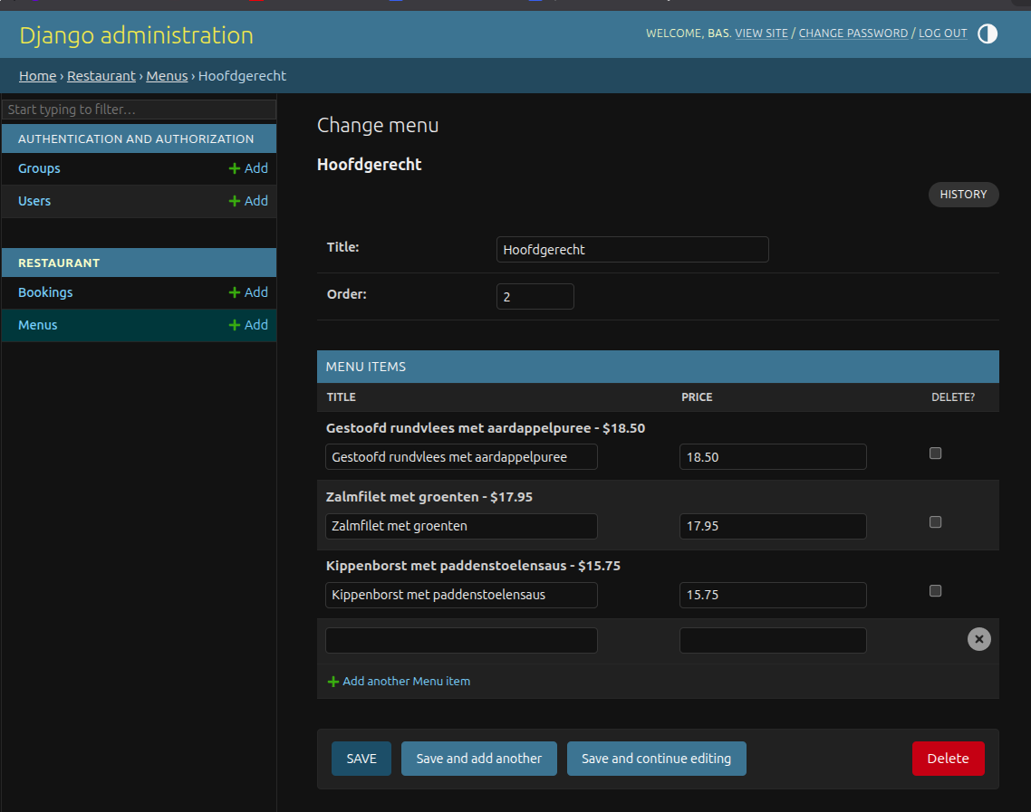Focus the sidebar filter input
This screenshot has width=1031, height=812.
139,110
